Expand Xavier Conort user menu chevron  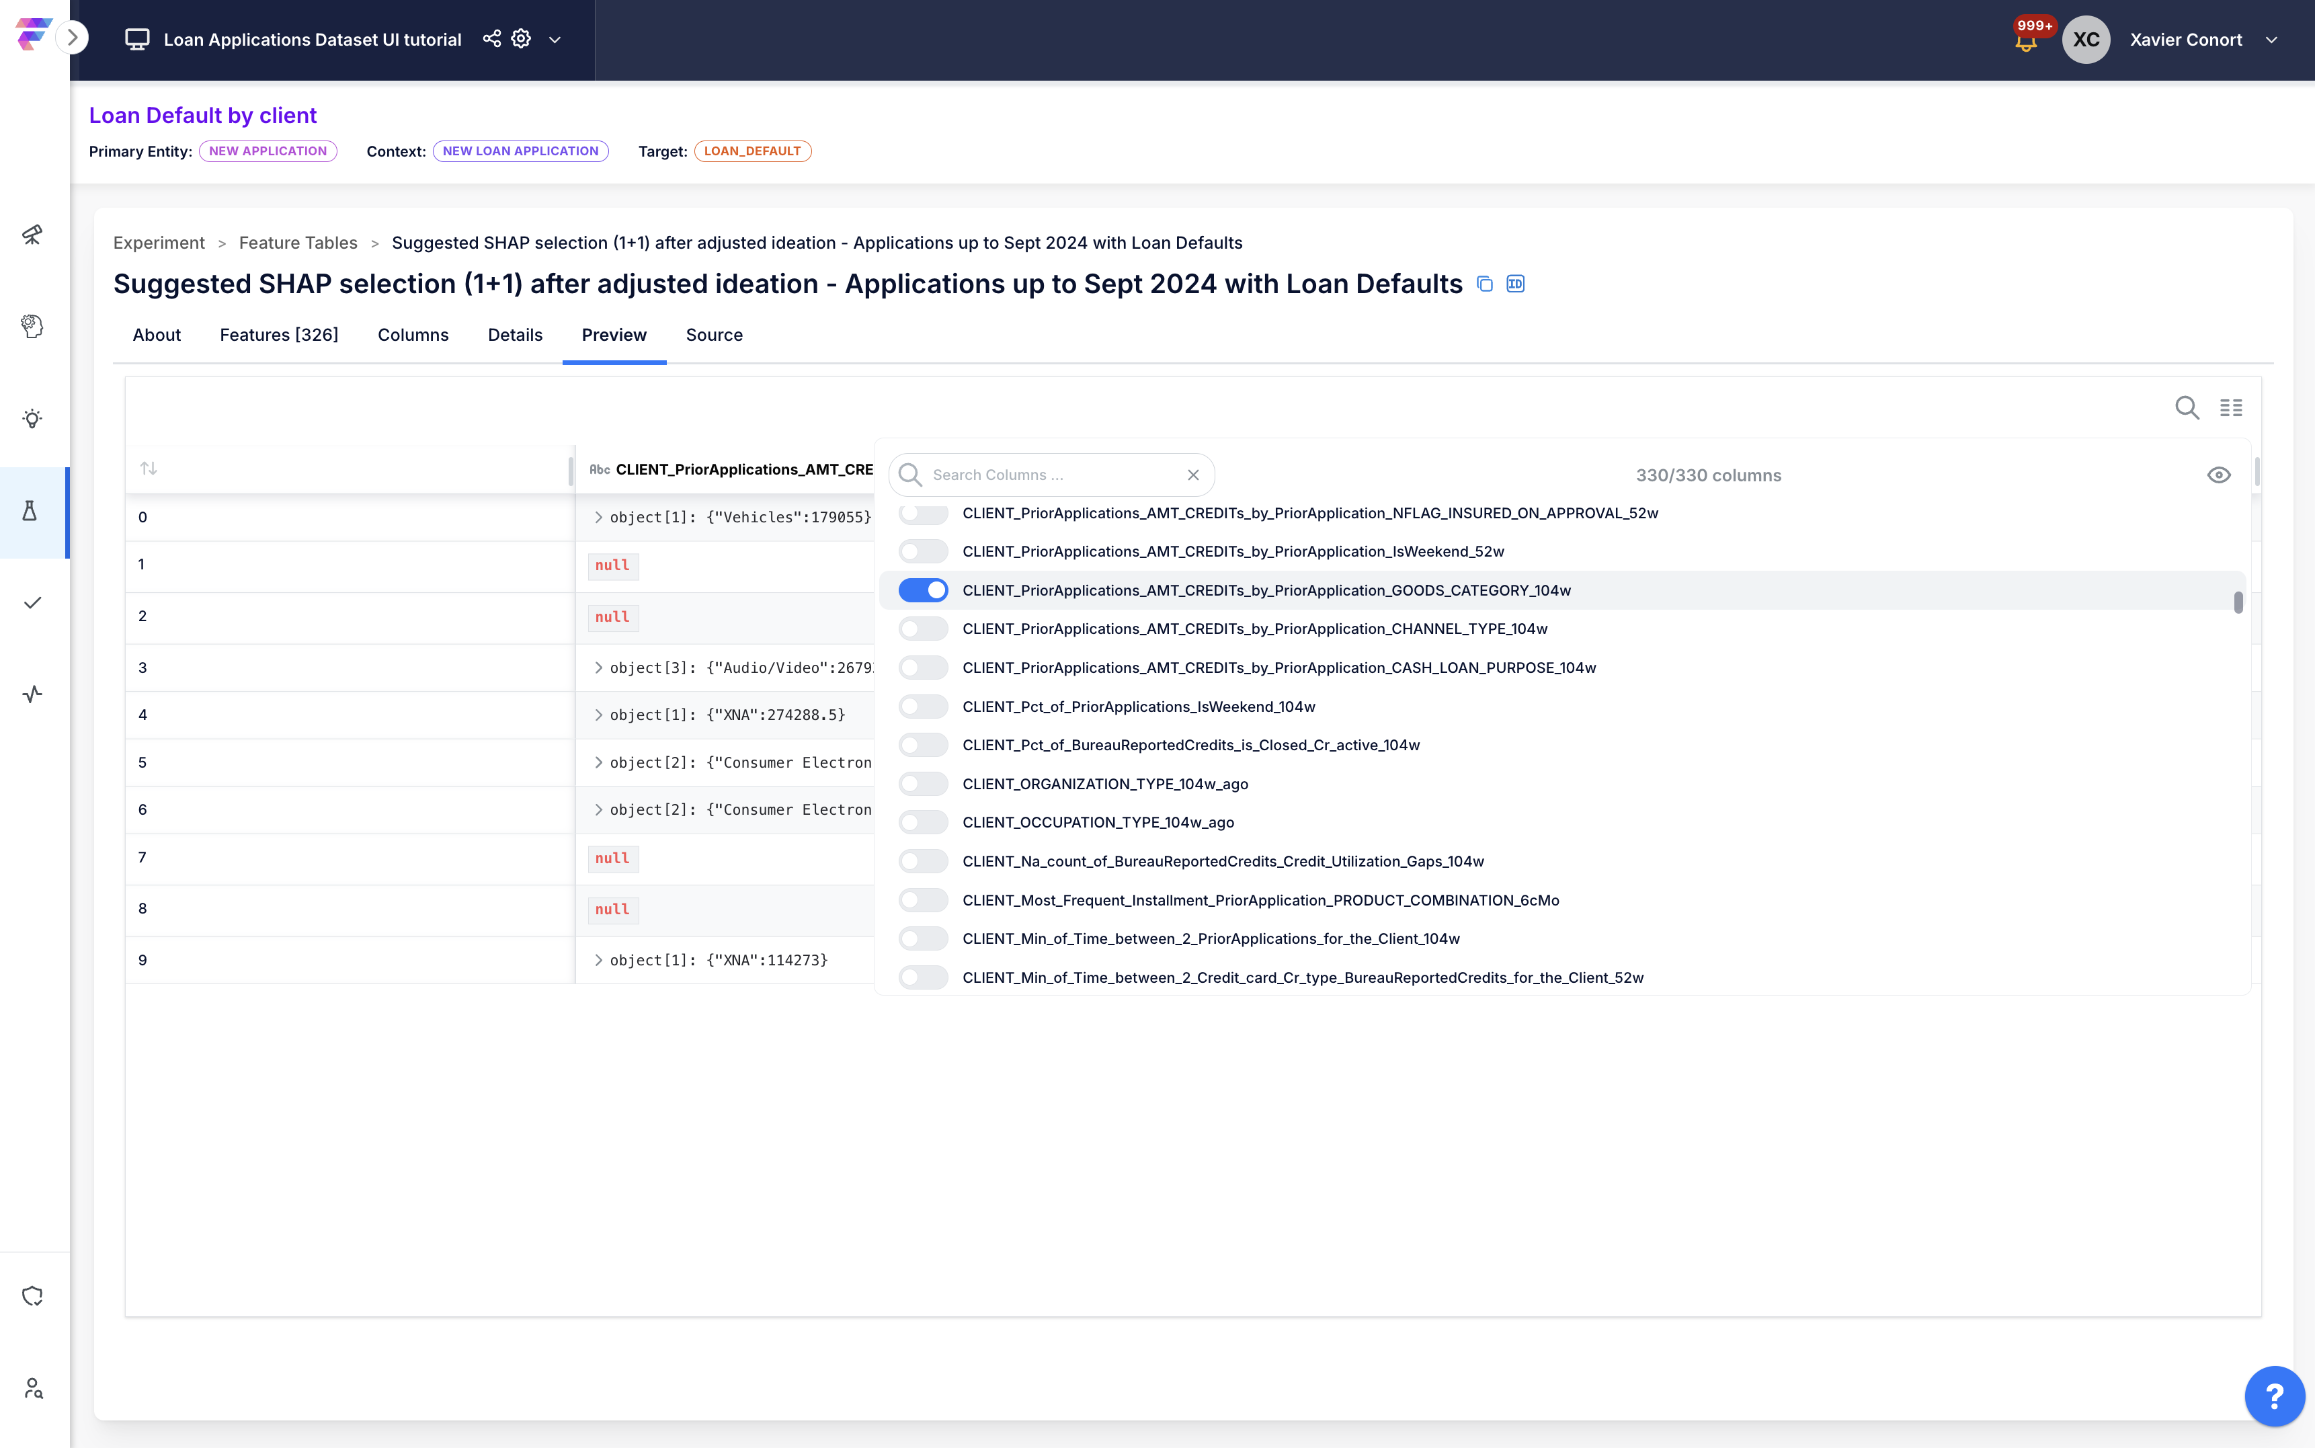[x=2271, y=39]
